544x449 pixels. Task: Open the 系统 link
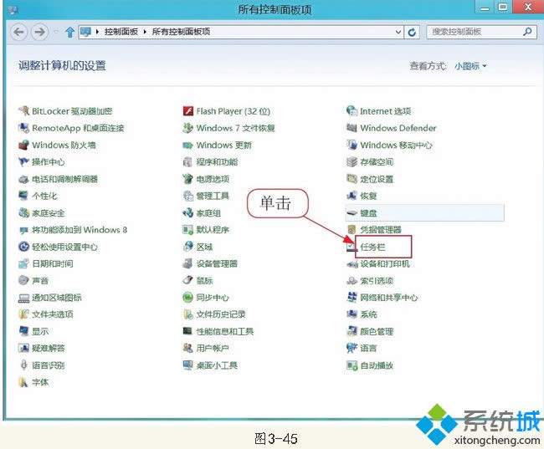368,314
